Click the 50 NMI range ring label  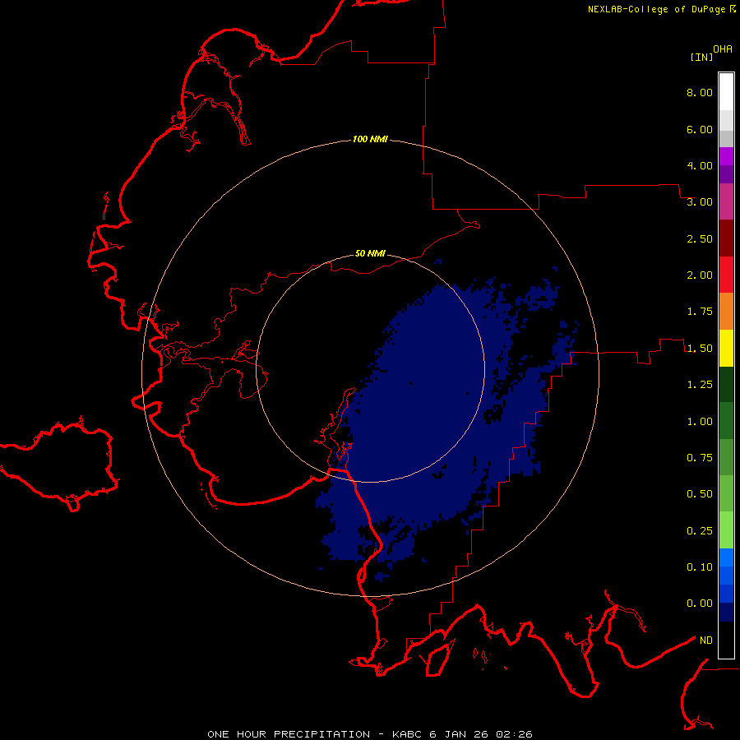click(x=370, y=253)
